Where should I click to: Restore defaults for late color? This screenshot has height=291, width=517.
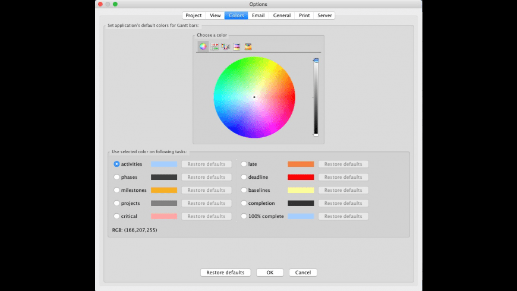point(343,164)
